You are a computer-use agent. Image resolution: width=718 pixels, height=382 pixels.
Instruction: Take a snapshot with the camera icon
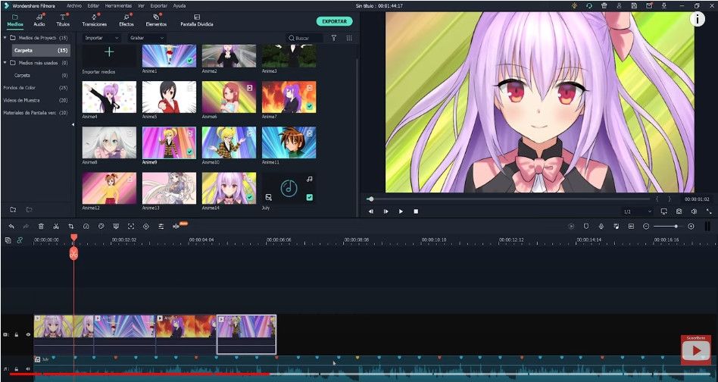click(679, 211)
